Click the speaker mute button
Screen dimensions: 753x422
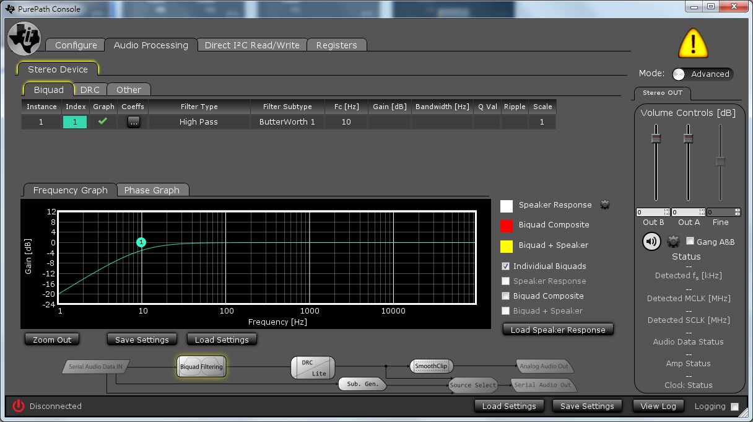coord(651,242)
